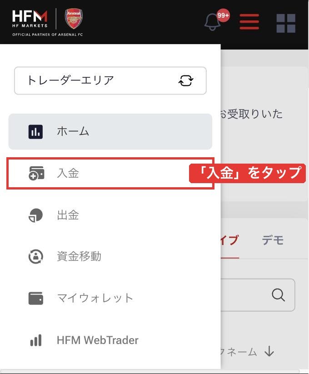Click the HFM Markets logo
309x374 pixels.
coord(30,19)
